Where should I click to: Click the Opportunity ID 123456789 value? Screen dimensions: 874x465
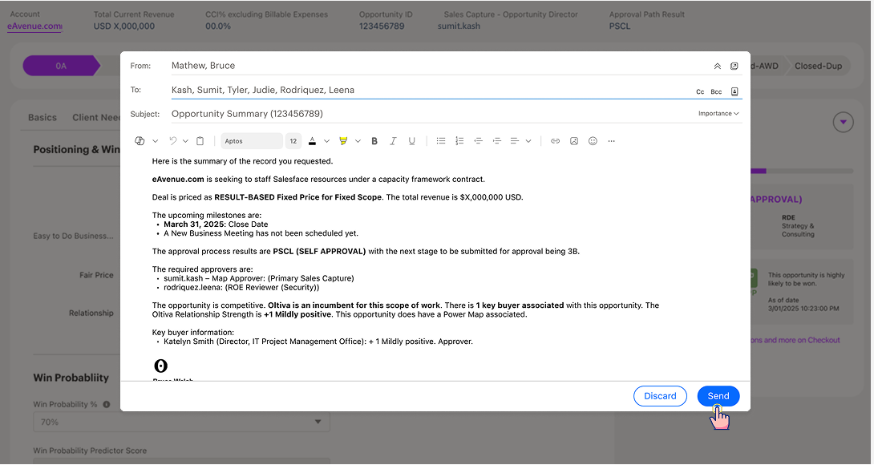[x=382, y=26]
